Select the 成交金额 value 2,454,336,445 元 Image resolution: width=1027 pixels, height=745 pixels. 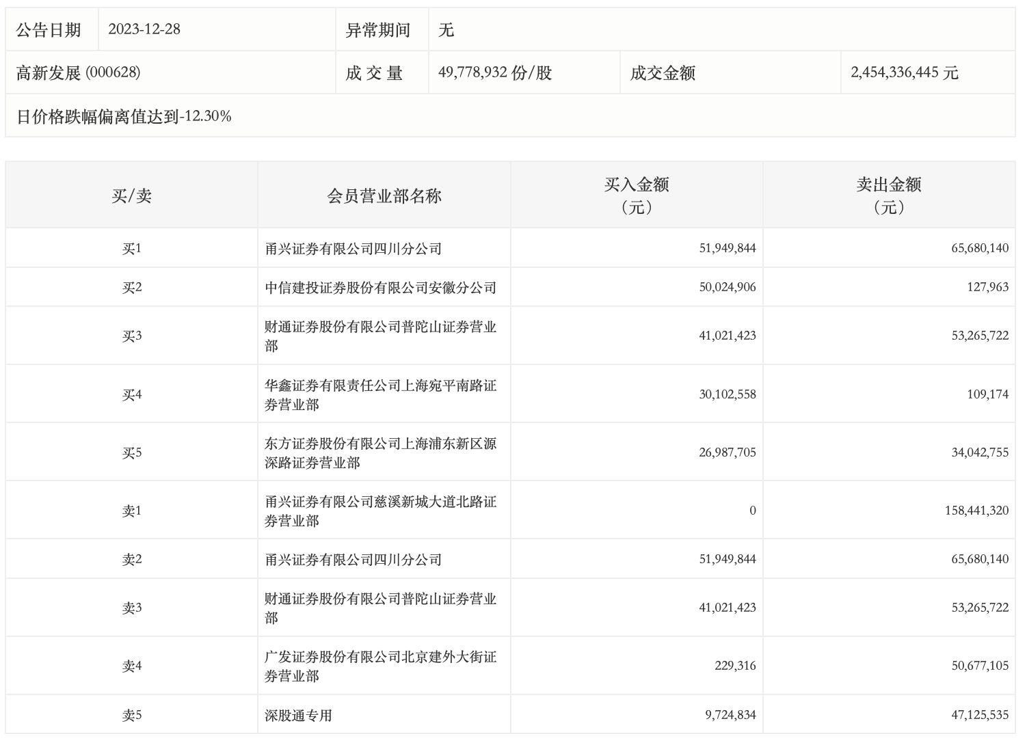click(x=904, y=73)
